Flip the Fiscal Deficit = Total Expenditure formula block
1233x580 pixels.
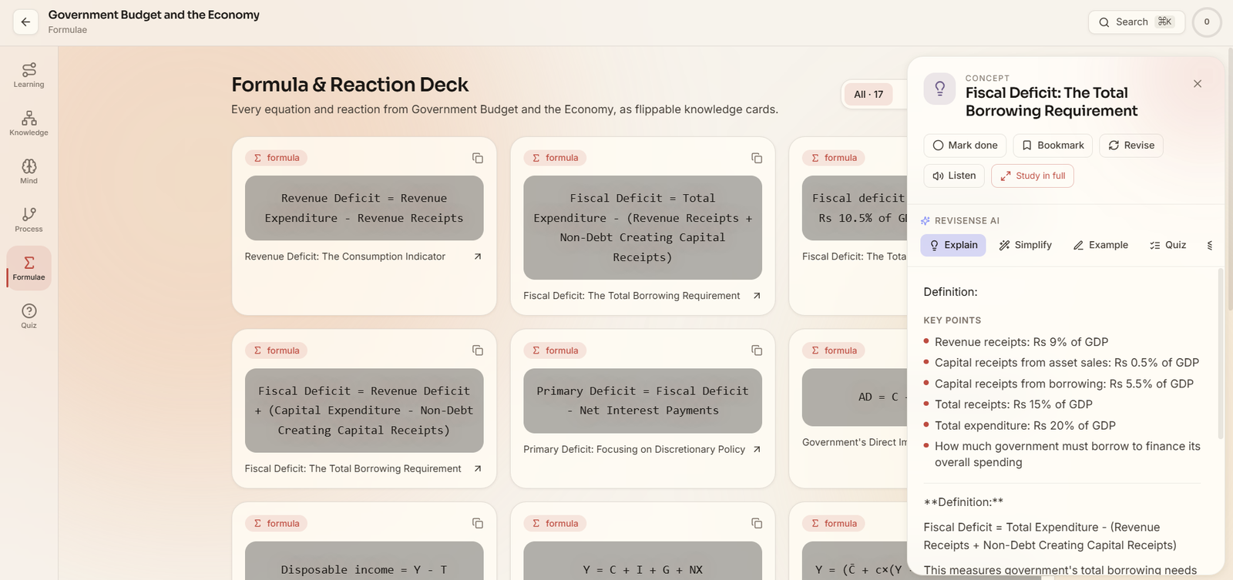(x=643, y=227)
